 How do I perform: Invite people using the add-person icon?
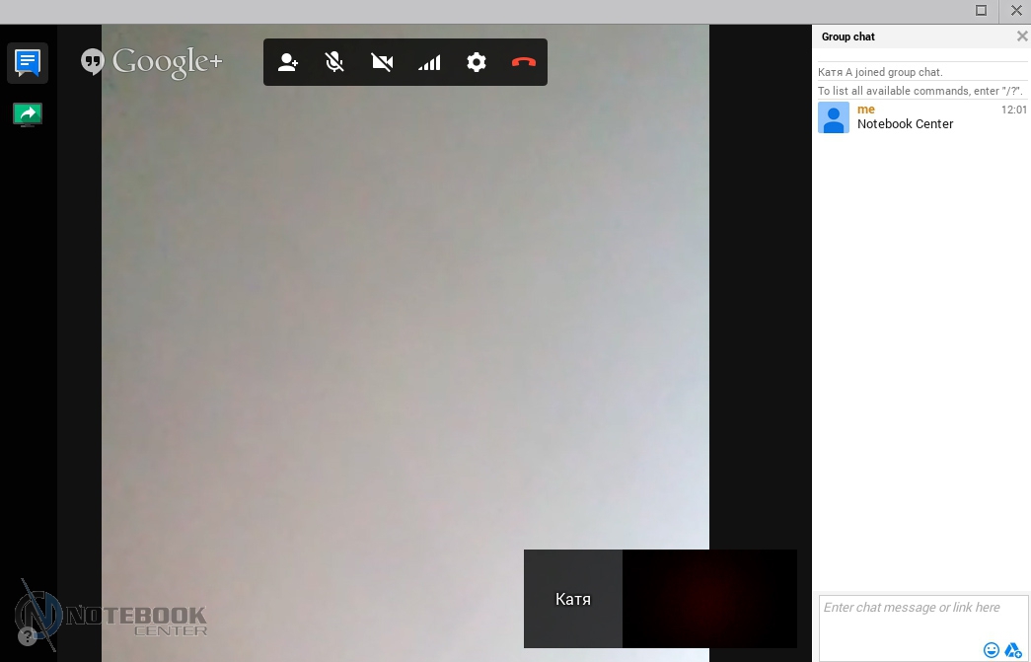pyautogui.click(x=288, y=63)
